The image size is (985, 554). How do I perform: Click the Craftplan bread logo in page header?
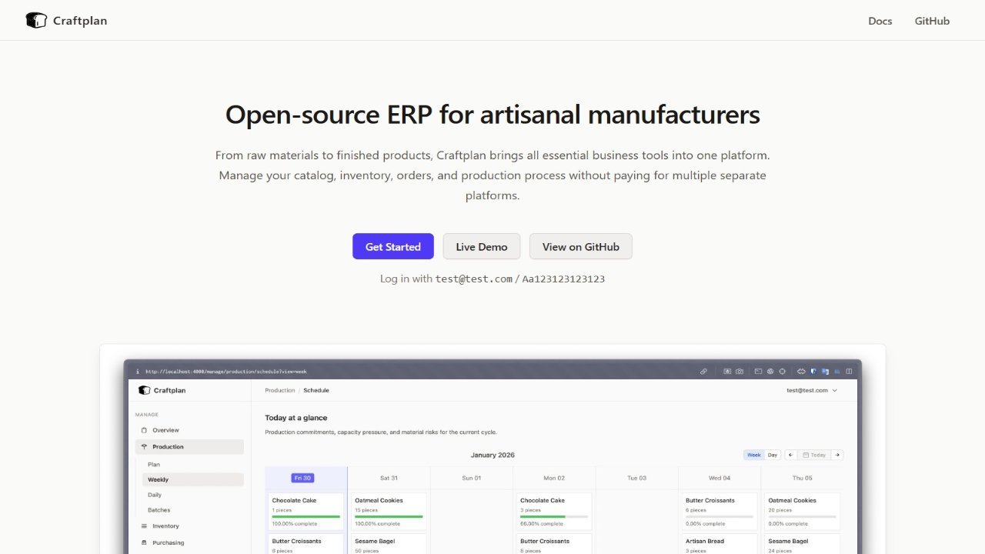[36, 21]
